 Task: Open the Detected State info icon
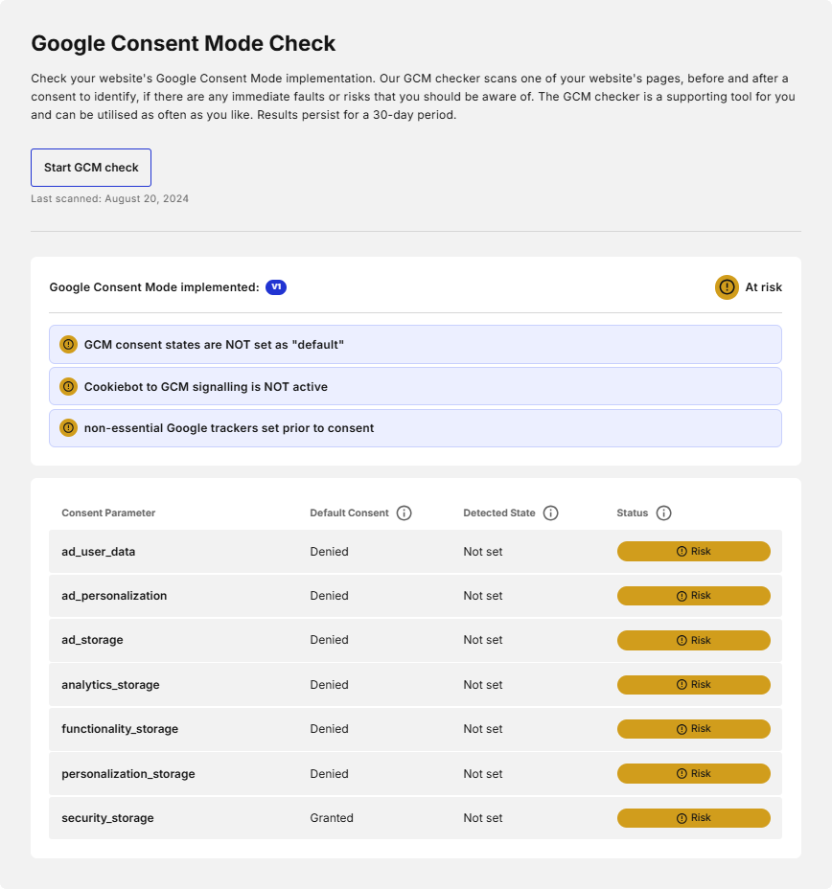pyautogui.click(x=551, y=513)
